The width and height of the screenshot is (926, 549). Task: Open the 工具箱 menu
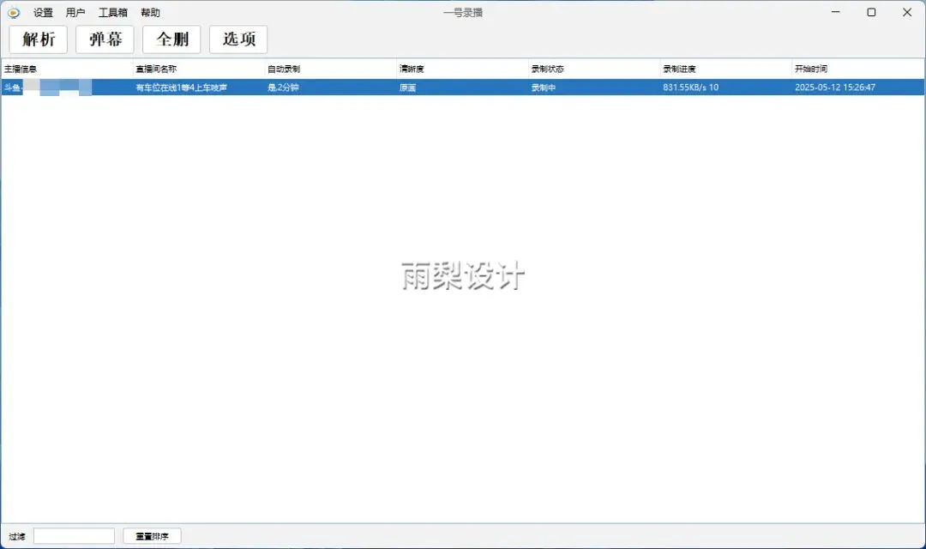113,12
